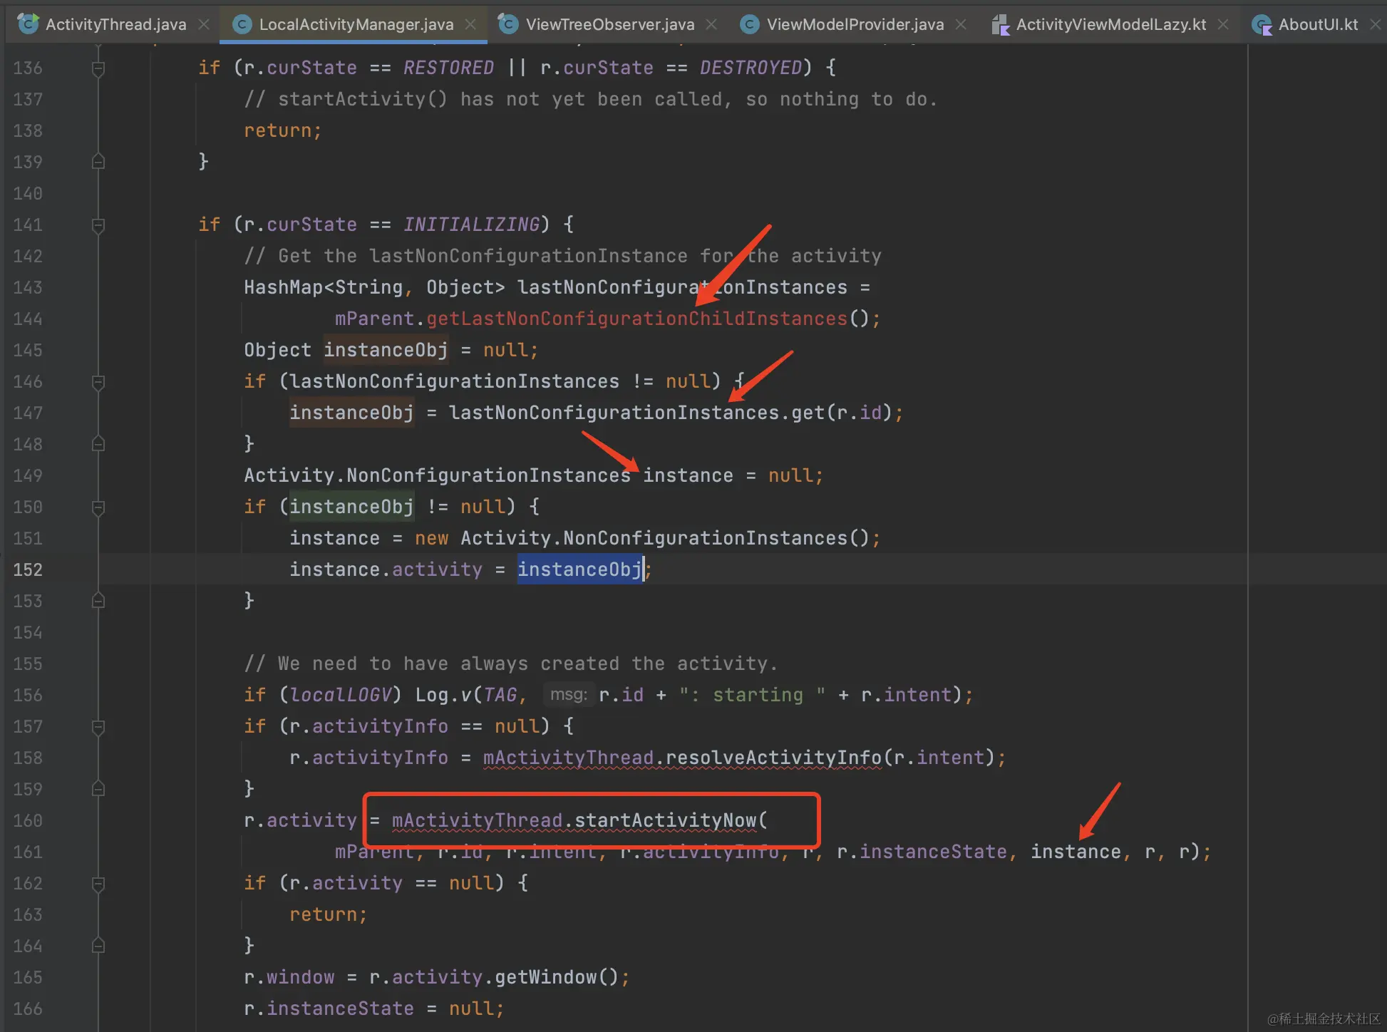1387x1032 pixels.
Task: Click the ViewTreeObserver.java class icon
Action: click(508, 24)
